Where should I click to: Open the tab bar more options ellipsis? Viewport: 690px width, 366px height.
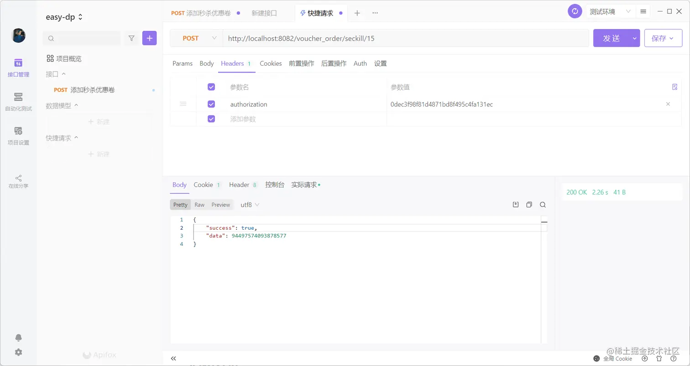click(x=375, y=13)
